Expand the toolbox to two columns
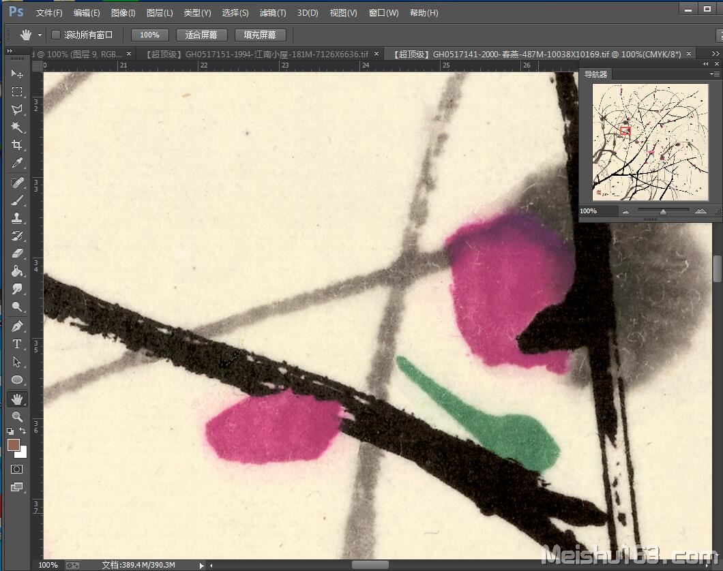Screen dimensions: 723x571 (10, 50)
